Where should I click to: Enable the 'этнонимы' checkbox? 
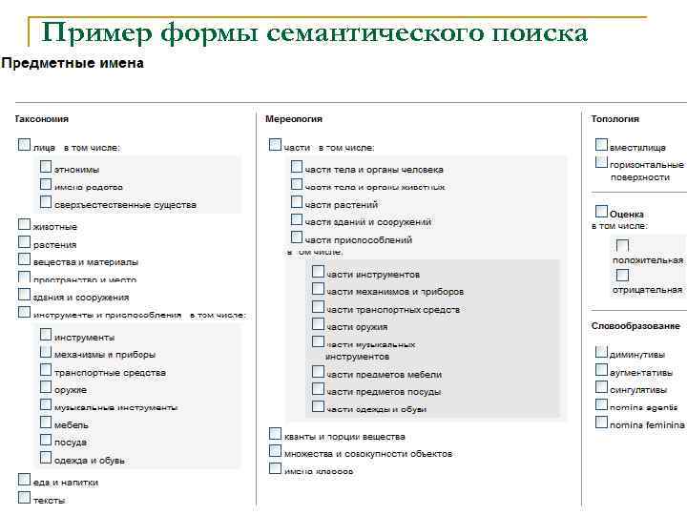pos(46,167)
